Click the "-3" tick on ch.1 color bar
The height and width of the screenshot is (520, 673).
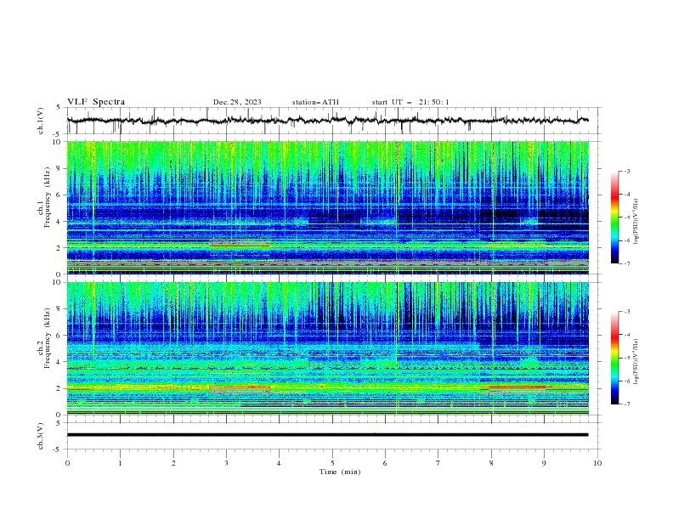[626, 171]
